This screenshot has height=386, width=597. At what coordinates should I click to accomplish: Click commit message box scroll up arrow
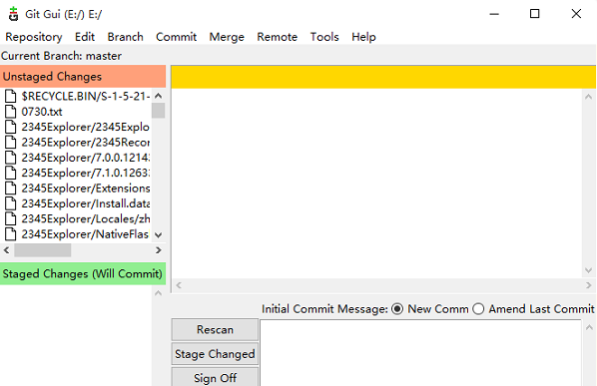[x=589, y=327]
